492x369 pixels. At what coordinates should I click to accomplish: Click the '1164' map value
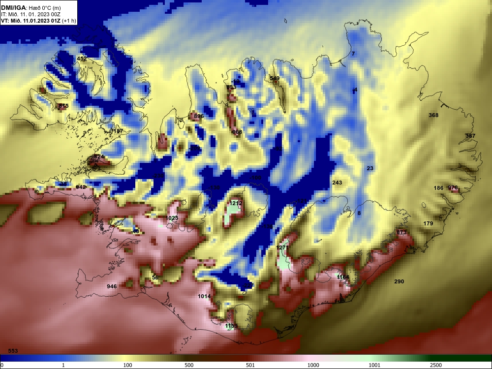pyautogui.click(x=343, y=277)
